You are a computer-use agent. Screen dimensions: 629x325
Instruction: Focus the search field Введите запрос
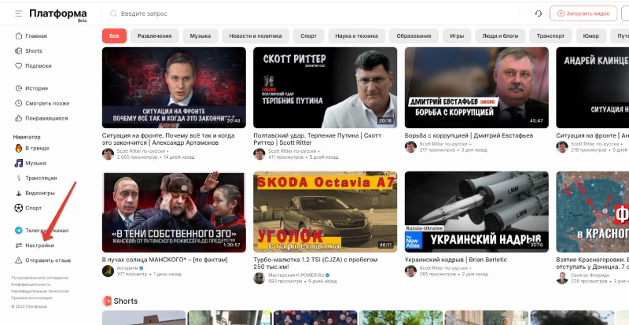coord(317,13)
